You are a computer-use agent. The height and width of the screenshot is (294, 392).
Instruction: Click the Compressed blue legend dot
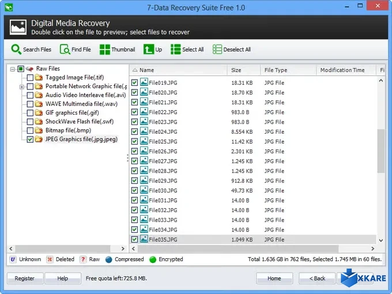coord(109,259)
